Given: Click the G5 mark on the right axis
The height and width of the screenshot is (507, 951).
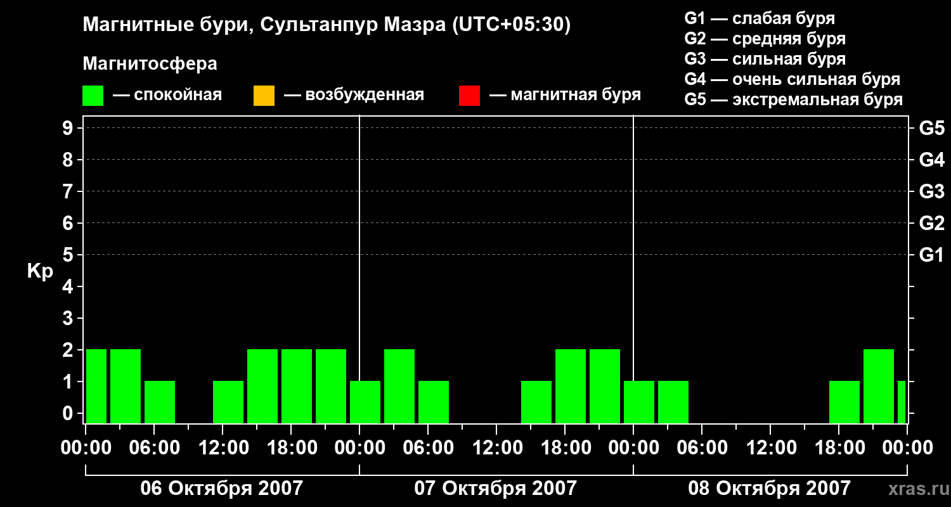Looking at the screenshot, I should (932, 128).
